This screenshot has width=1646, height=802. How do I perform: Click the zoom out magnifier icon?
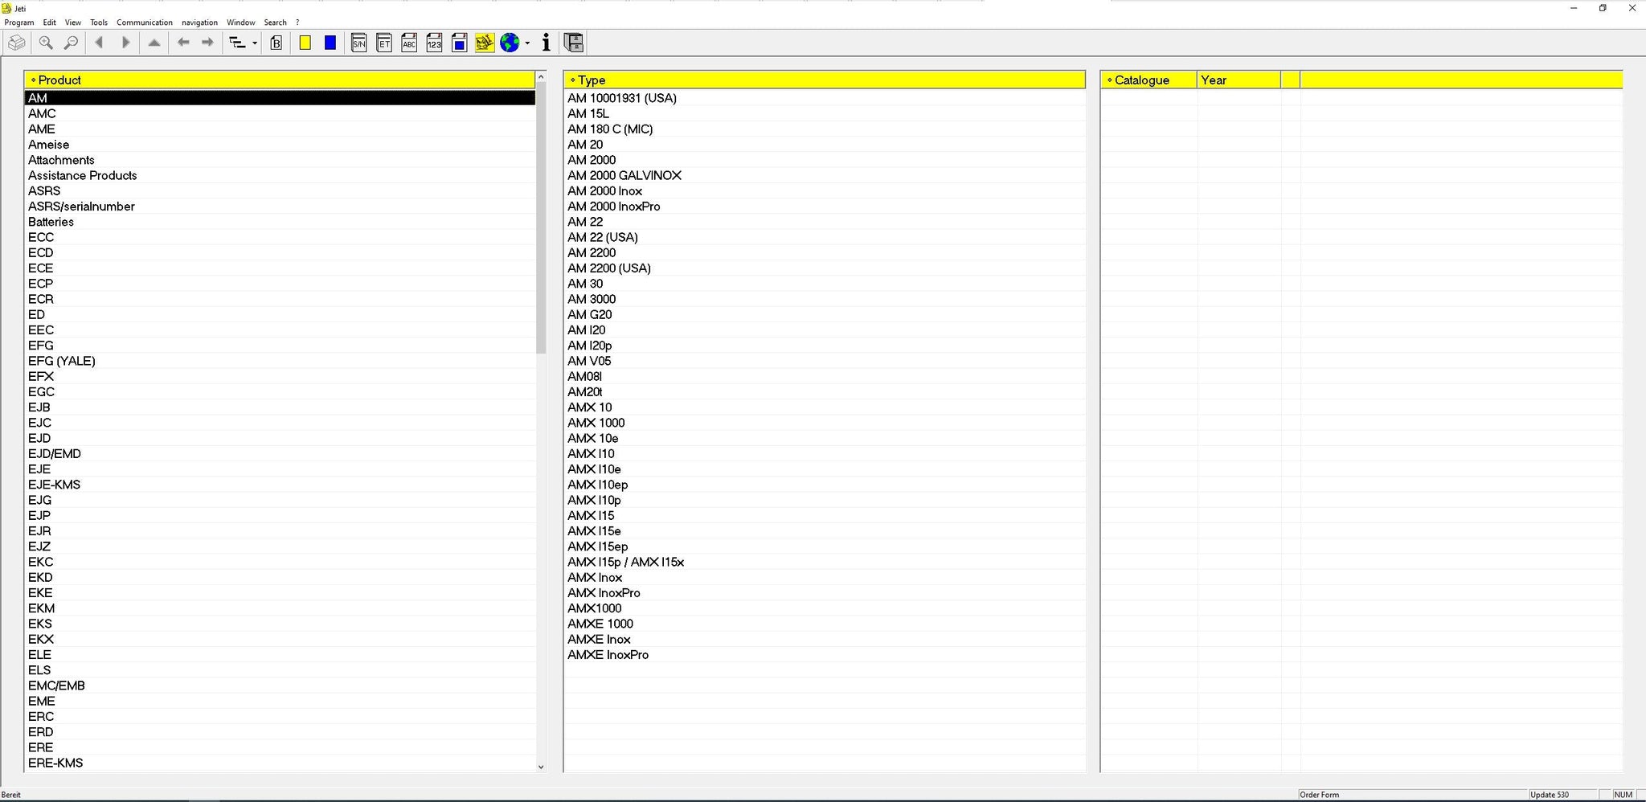72,43
